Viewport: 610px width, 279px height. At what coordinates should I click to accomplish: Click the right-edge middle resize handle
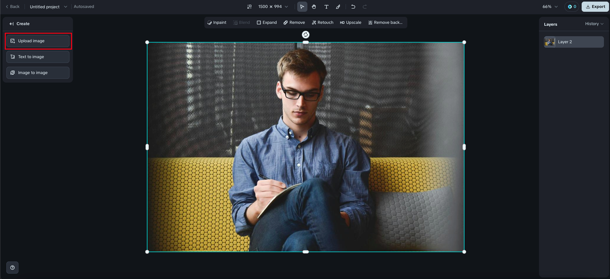click(464, 147)
